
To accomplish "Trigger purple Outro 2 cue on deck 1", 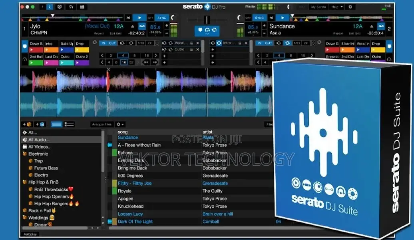I will (x=82, y=63).
